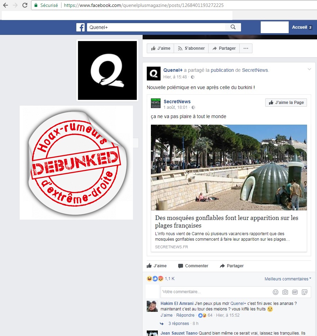Viewport: 317px width, 336px height.
Task: Click the green padlock secure icon
Action: coord(36,5)
